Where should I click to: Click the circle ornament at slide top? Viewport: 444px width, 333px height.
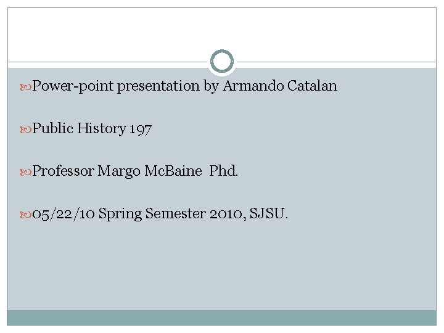pos(222,62)
